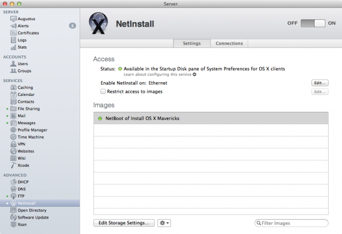Click the Alerts badge showing 2
This screenshot has height=234, width=342.
point(73,26)
